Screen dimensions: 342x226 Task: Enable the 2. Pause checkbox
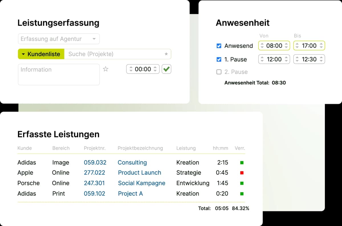coord(219,72)
